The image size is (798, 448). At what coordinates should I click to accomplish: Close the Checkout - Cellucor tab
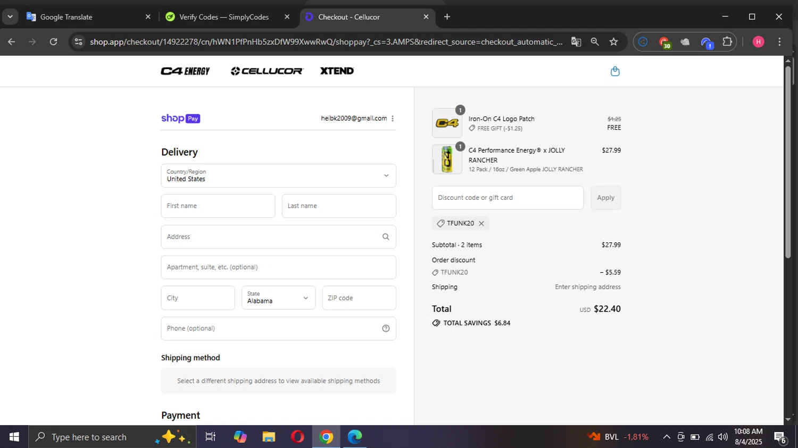point(426,17)
